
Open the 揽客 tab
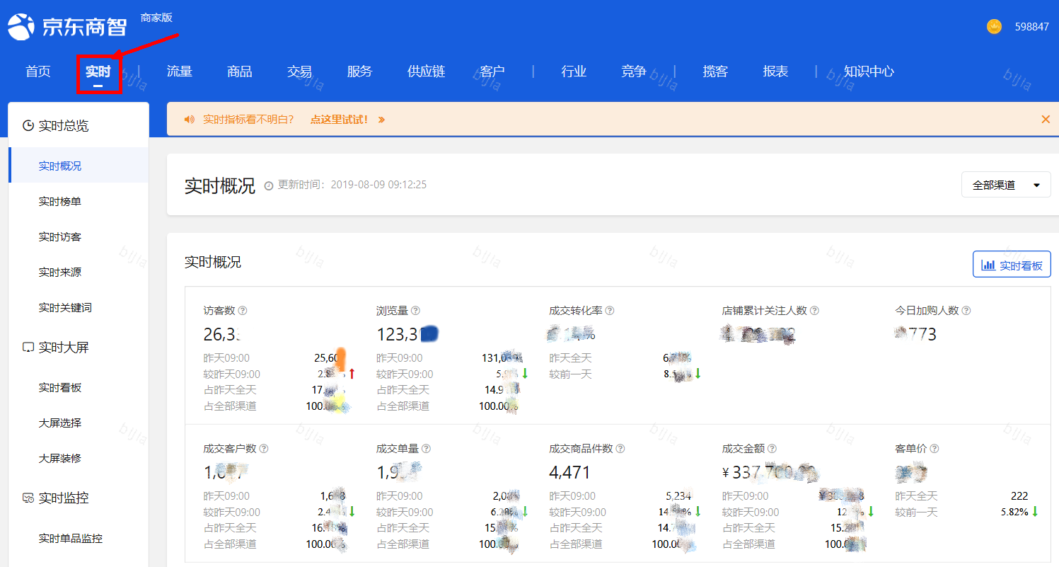click(x=716, y=71)
